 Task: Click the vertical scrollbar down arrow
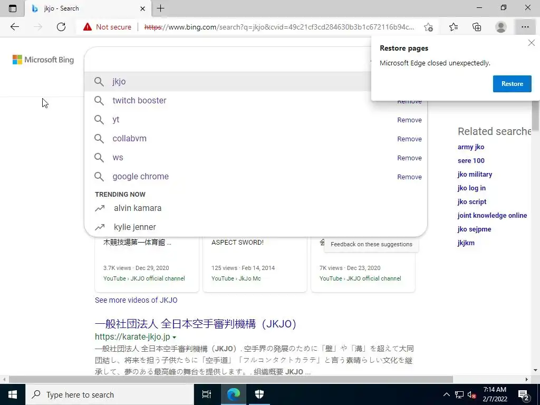536,371
